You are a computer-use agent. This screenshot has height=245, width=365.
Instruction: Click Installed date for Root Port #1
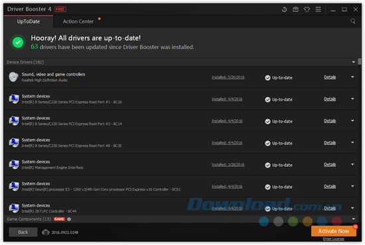(227, 99)
